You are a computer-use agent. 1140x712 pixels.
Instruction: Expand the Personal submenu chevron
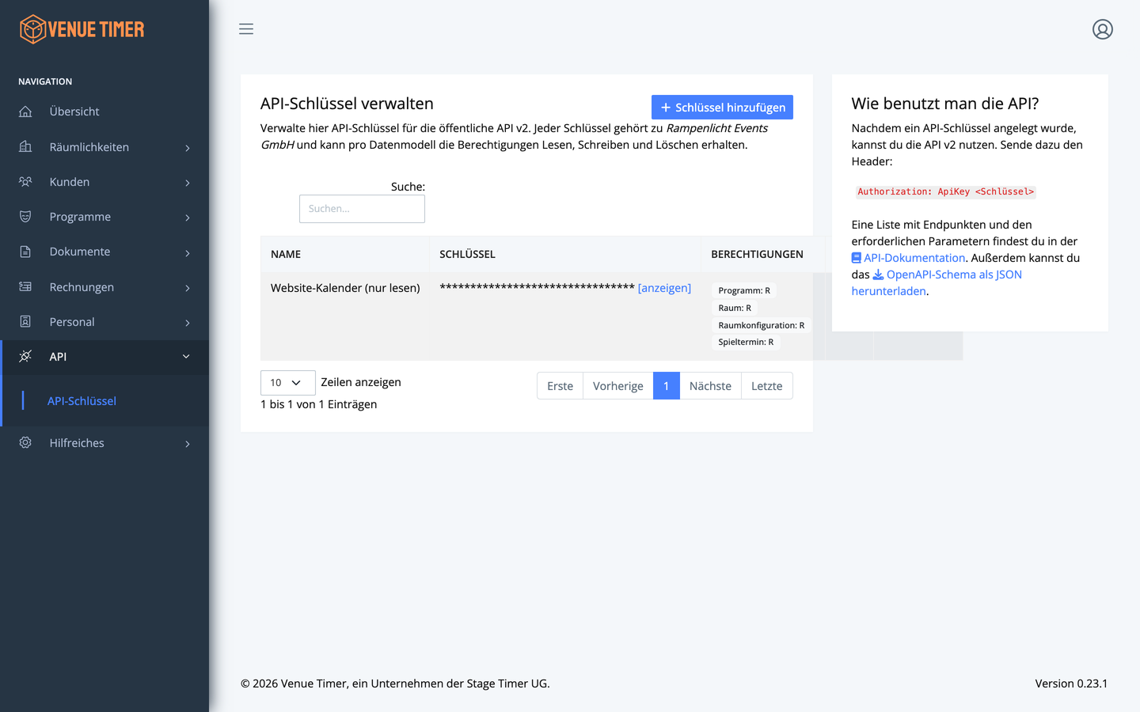tap(188, 323)
